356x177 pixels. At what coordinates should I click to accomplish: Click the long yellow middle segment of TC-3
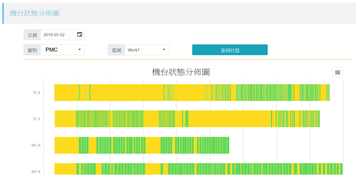coord(230,119)
